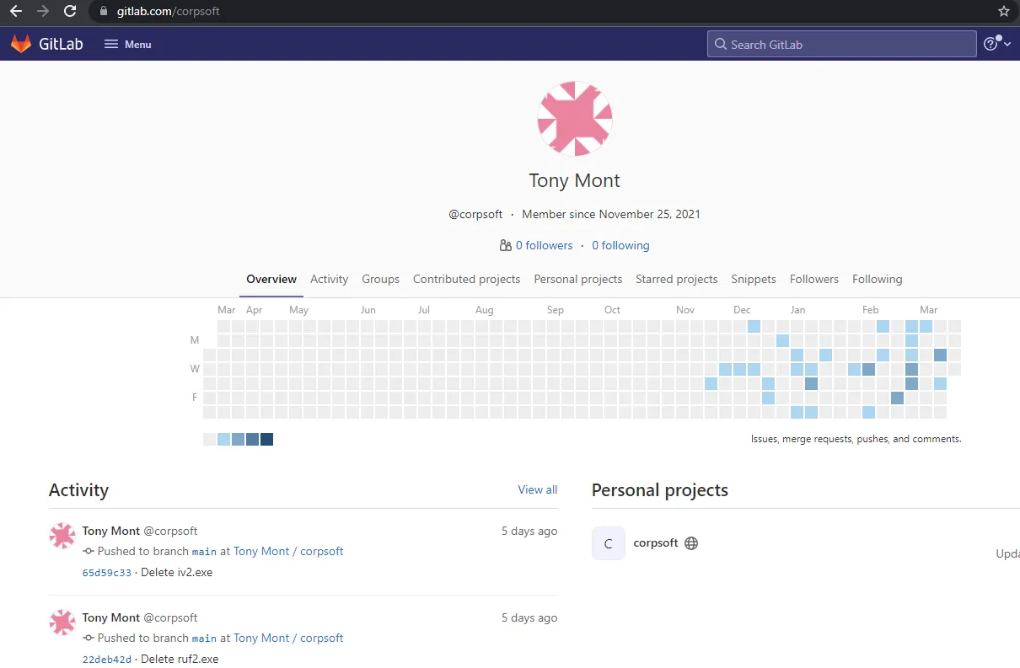1020x668 pixels.
Task: Click the C project avatar for corpsoft
Action: [609, 543]
